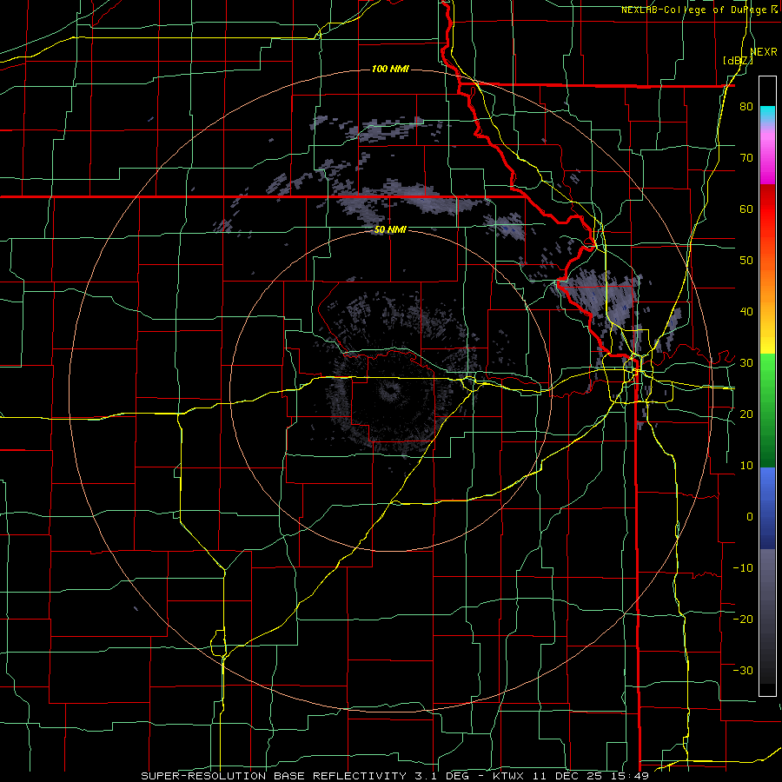
Task: Click the -30 dBZ scale value
Action: [x=743, y=670]
